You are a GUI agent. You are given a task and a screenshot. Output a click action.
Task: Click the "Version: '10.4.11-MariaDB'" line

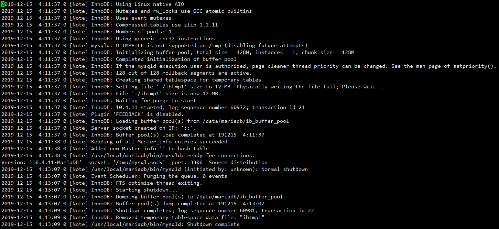134,162
